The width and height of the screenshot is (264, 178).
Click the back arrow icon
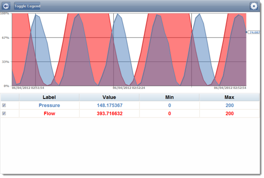point(6,6)
